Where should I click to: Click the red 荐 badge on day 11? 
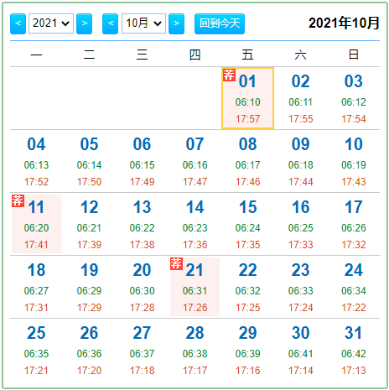(x=18, y=200)
